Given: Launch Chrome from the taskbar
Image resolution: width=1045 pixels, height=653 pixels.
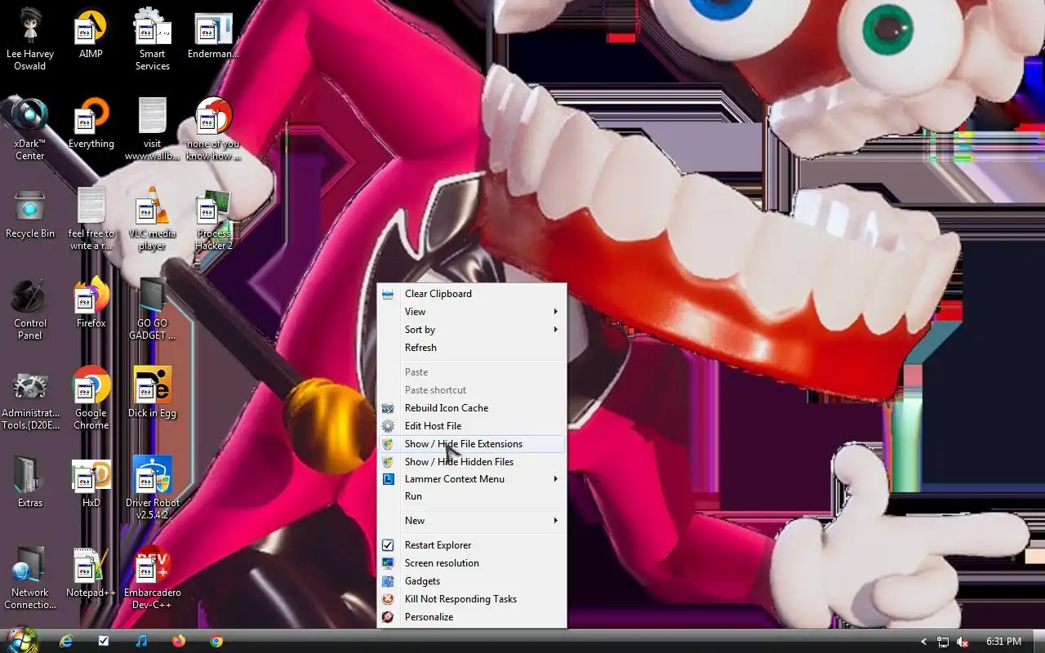Looking at the screenshot, I should point(216,641).
